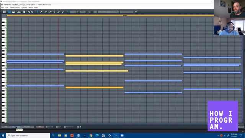
Task: Click the Stop button in transport
Action: click(6, 127)
